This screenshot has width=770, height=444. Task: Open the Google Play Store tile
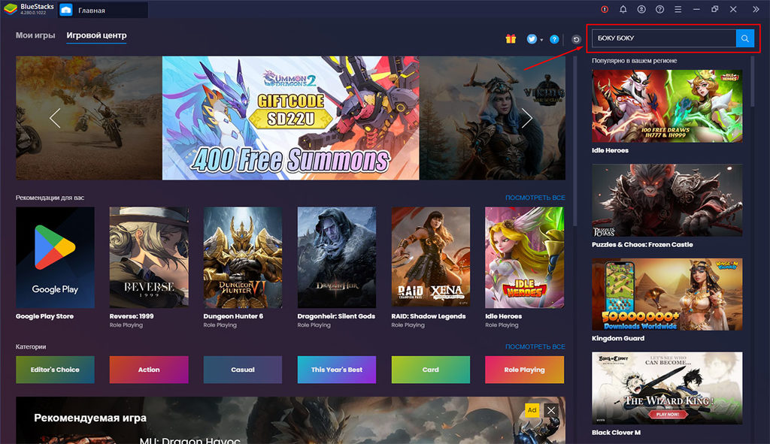[55, 258]
